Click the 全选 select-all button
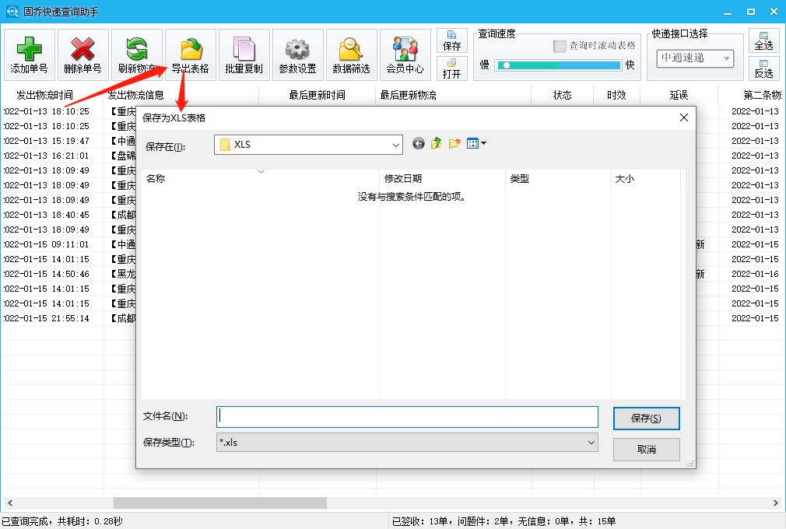786x529 pixels. coord(764,40)
